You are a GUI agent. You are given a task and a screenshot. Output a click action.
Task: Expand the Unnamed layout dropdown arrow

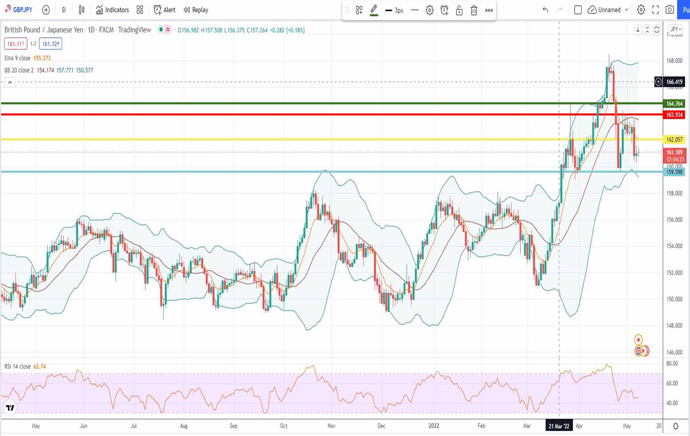pos(627,10)
